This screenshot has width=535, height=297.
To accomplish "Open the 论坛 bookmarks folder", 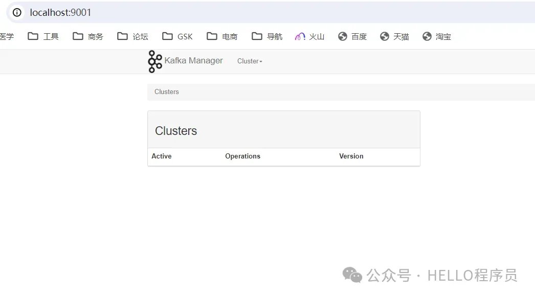I will pos(132,36).
